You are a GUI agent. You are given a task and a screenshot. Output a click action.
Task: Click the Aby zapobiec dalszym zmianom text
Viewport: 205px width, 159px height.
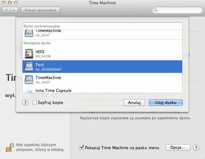pos(40,147)
